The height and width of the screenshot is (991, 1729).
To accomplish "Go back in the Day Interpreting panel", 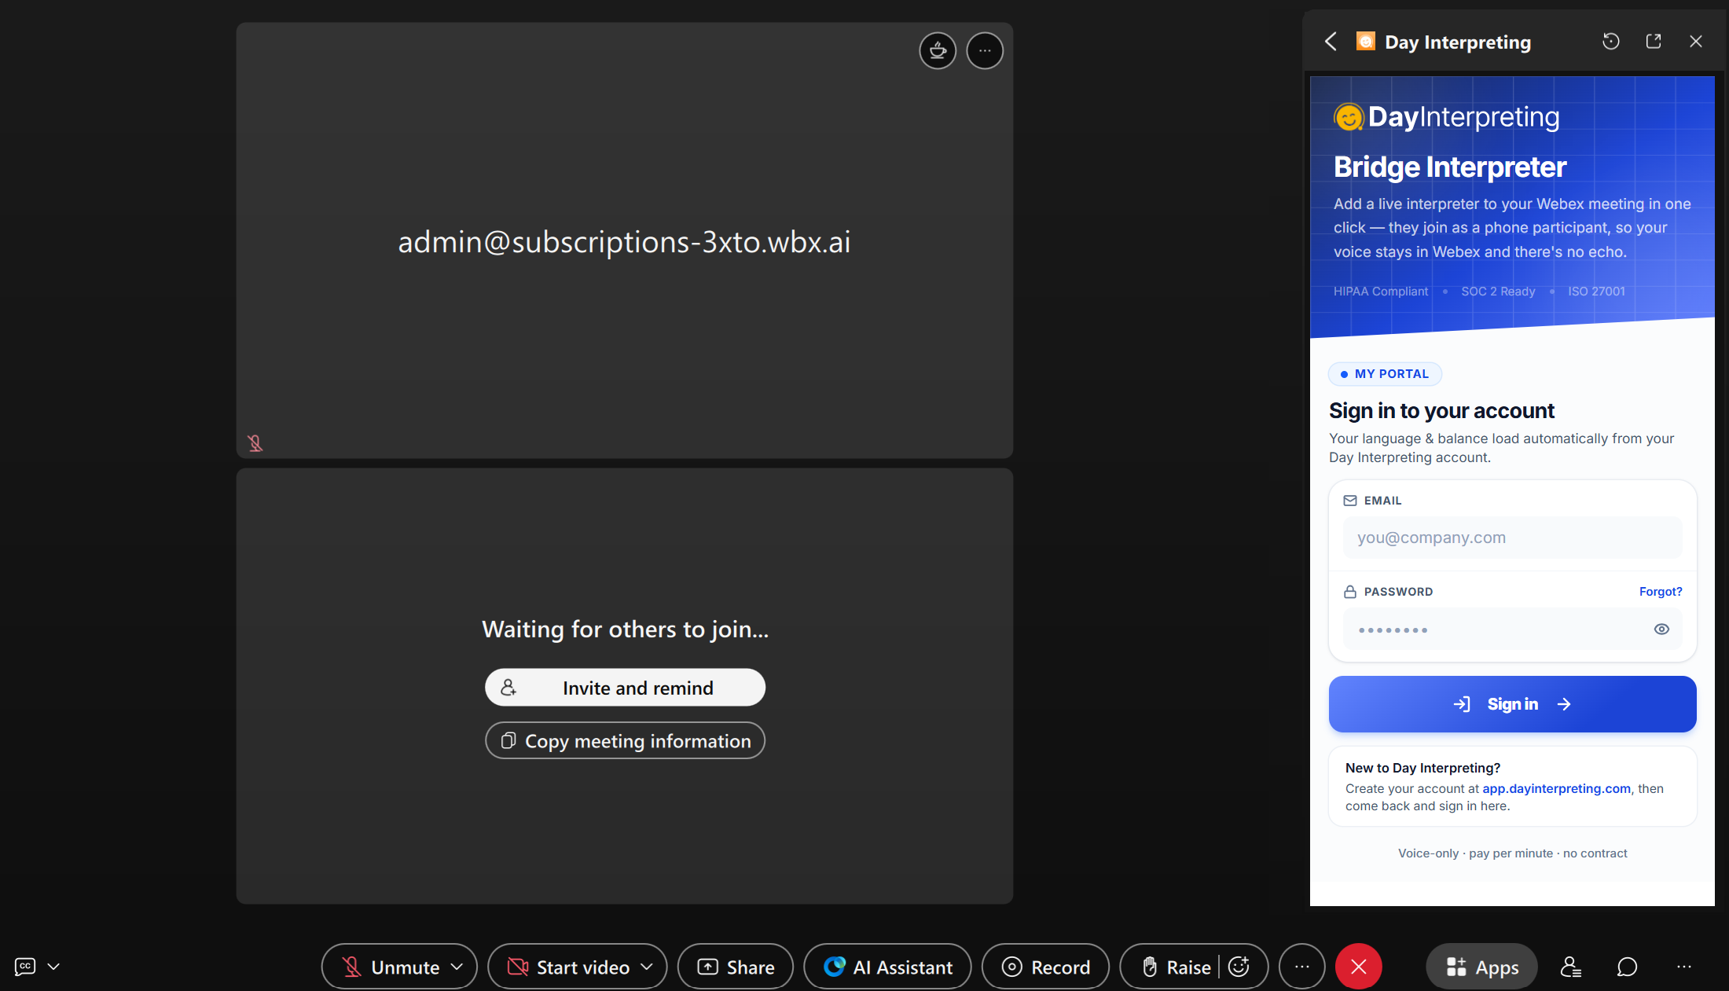I will 1331,42.
